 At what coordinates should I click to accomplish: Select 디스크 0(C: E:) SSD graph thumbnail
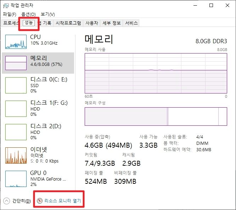[16, 85]
